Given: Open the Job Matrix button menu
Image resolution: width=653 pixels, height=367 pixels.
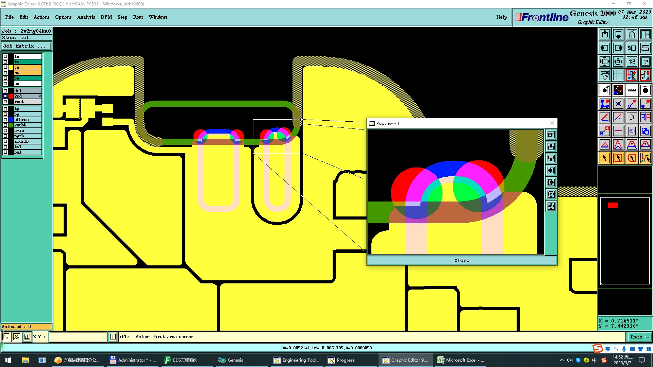Looking at the screenshot, I should pyautogui.click(x=26, y=46).
